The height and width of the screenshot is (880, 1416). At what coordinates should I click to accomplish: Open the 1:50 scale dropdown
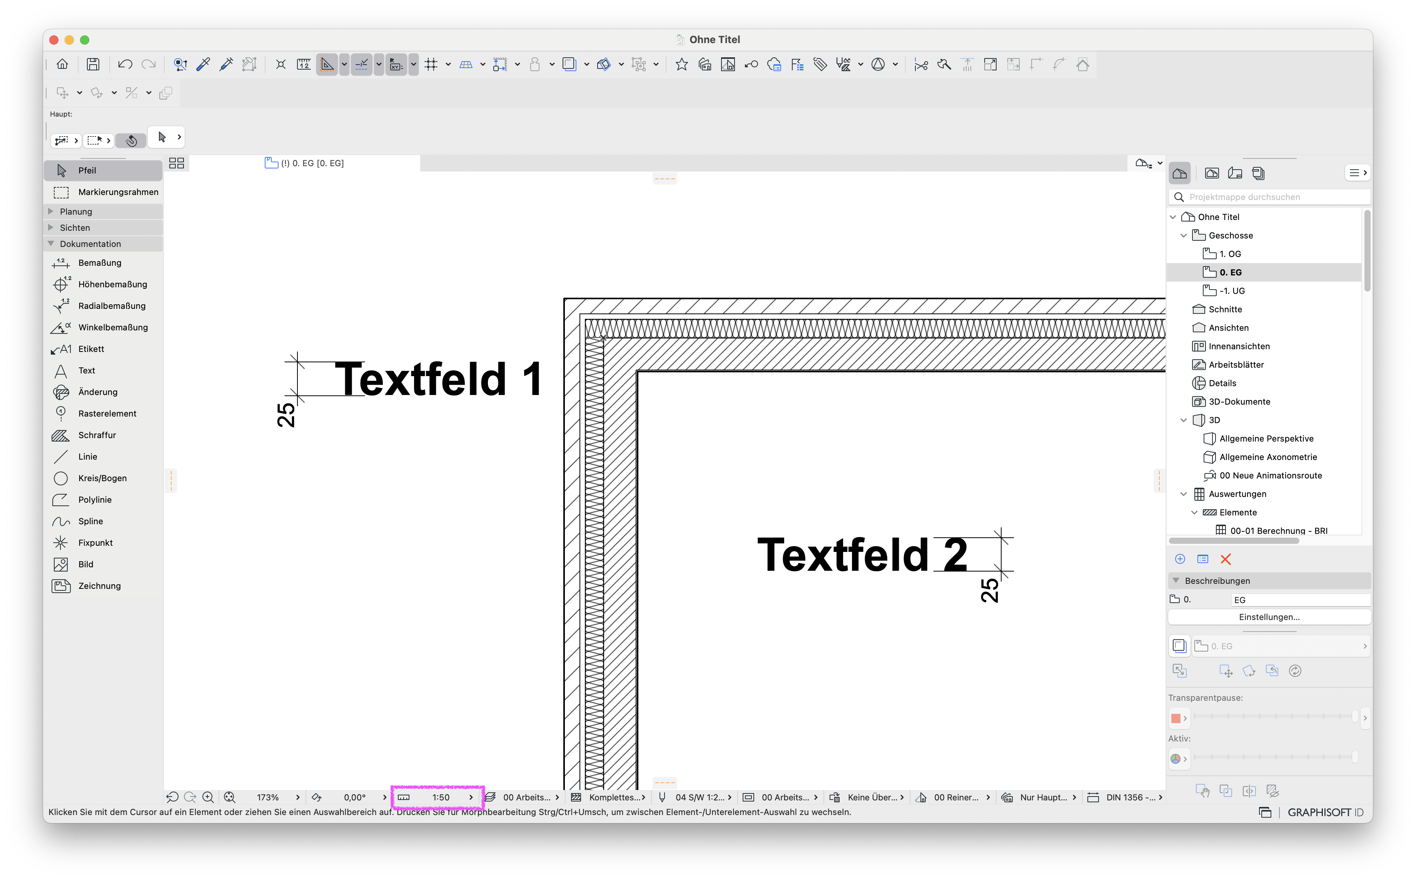438,797
